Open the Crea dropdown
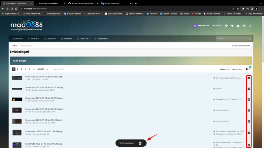The image size is (264, 148). 217,26
